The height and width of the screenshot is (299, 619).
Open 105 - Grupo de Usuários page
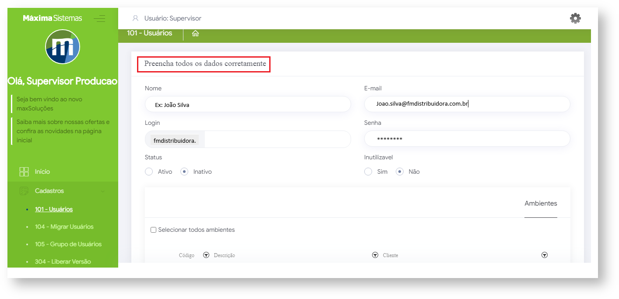(68, 244)
